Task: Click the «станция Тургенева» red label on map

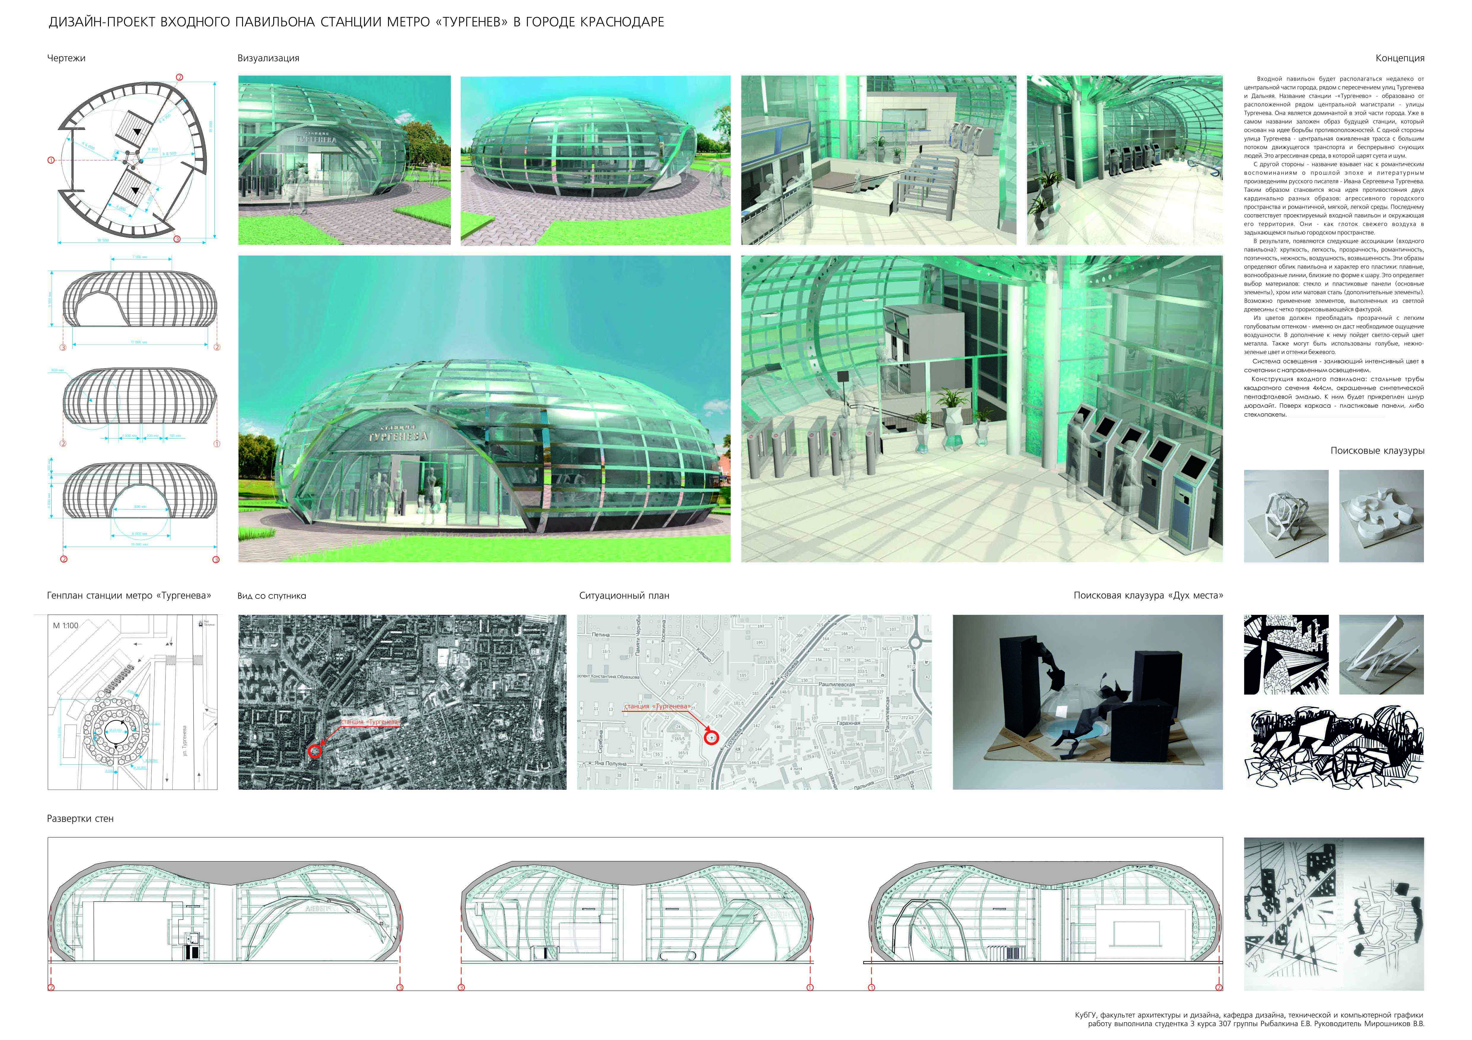Action: 657,707
